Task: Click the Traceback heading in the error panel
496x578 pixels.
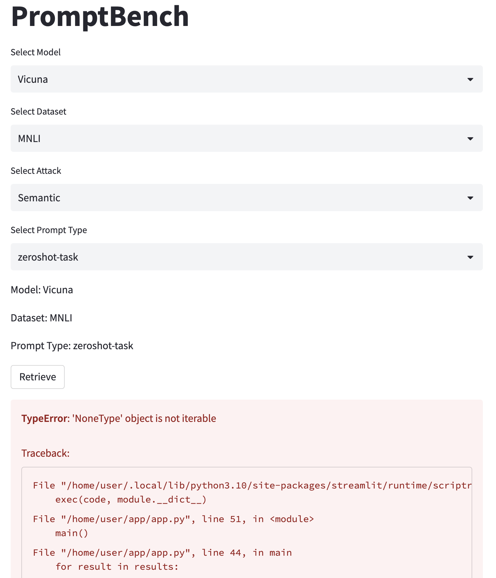Action: click(x=45, y=453)
